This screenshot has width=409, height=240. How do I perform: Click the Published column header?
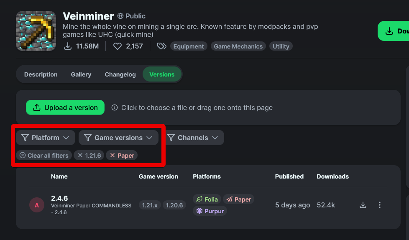click(x=289, y=176)
